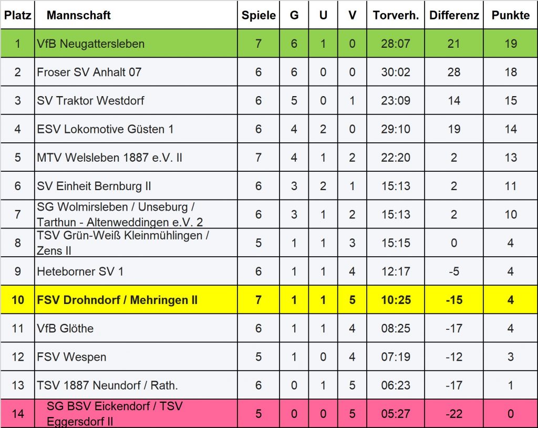Click FSV Wespen team name
This screenshot has width=538, height=428.
tap(71, 357)
